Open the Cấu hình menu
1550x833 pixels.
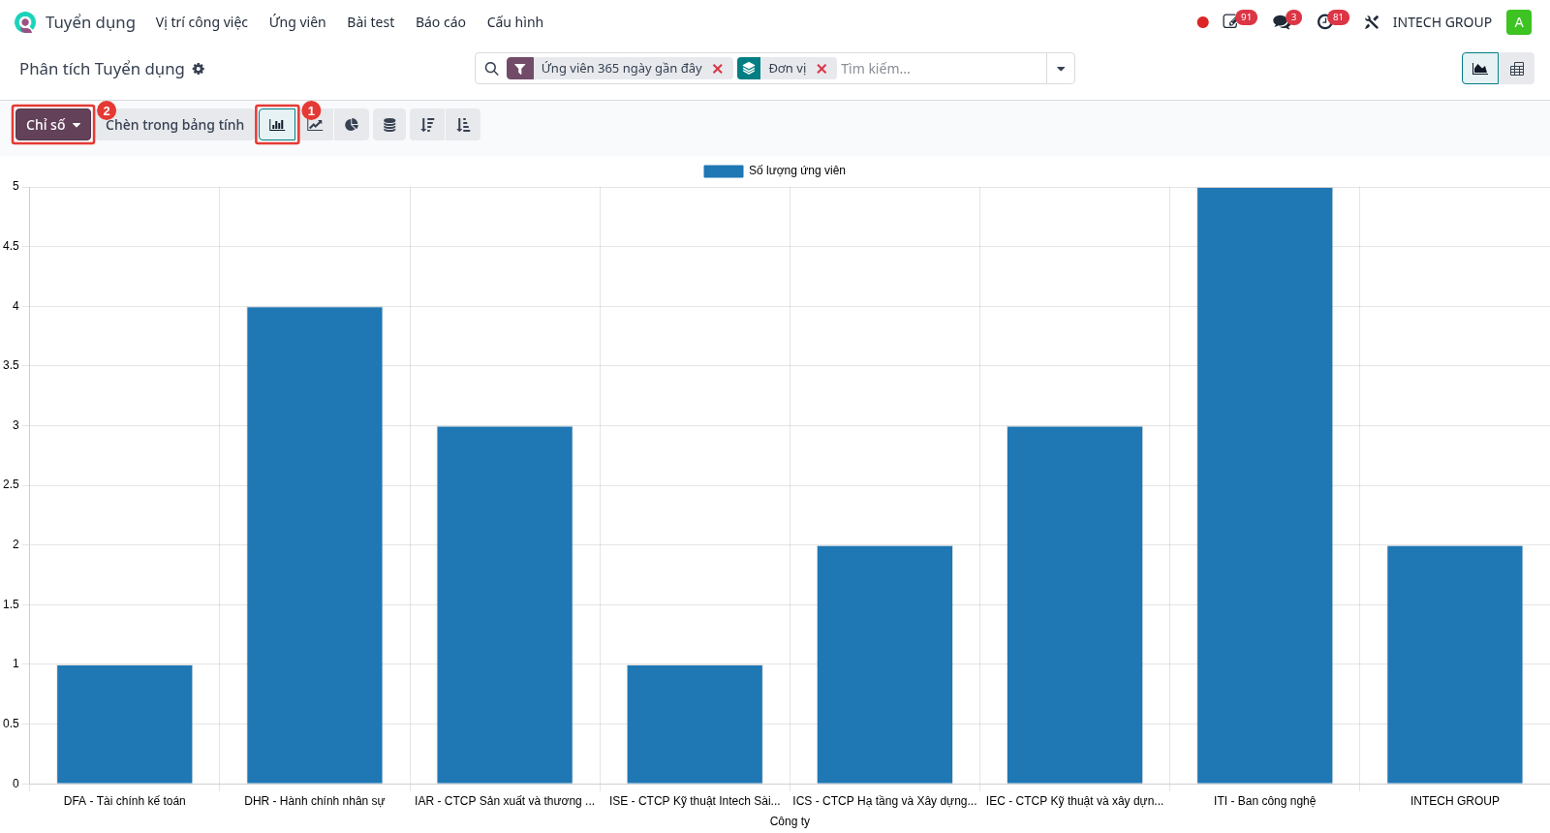click(x=515, y=22)
